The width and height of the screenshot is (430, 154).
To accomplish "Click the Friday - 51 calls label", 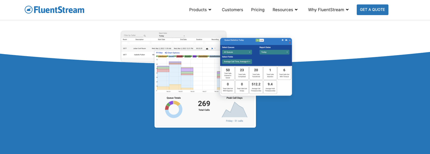I will [x=234, y=121].
